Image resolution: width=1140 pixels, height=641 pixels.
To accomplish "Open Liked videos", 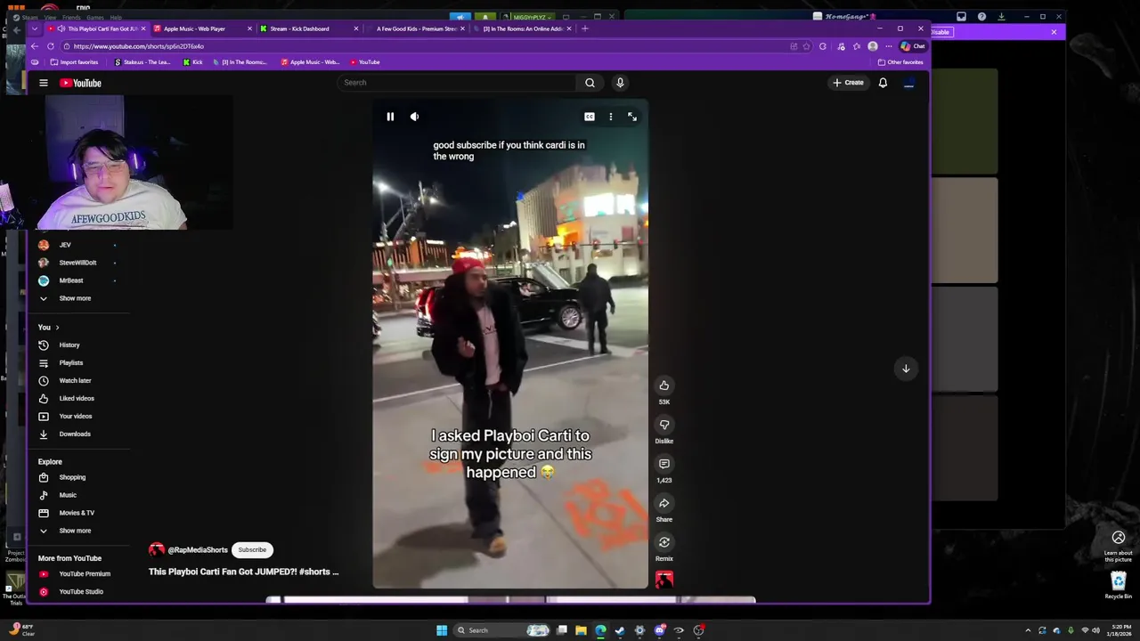I will (x=78, y=398).
